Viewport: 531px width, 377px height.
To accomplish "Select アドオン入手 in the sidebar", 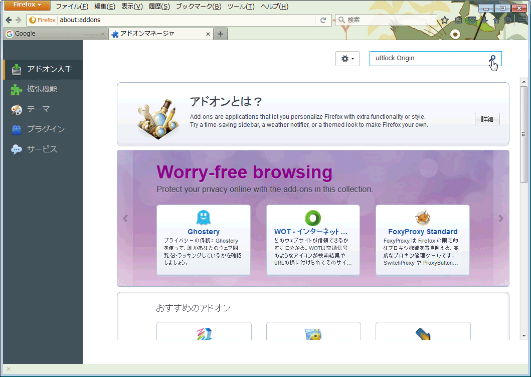I will [x=43, y=70].
